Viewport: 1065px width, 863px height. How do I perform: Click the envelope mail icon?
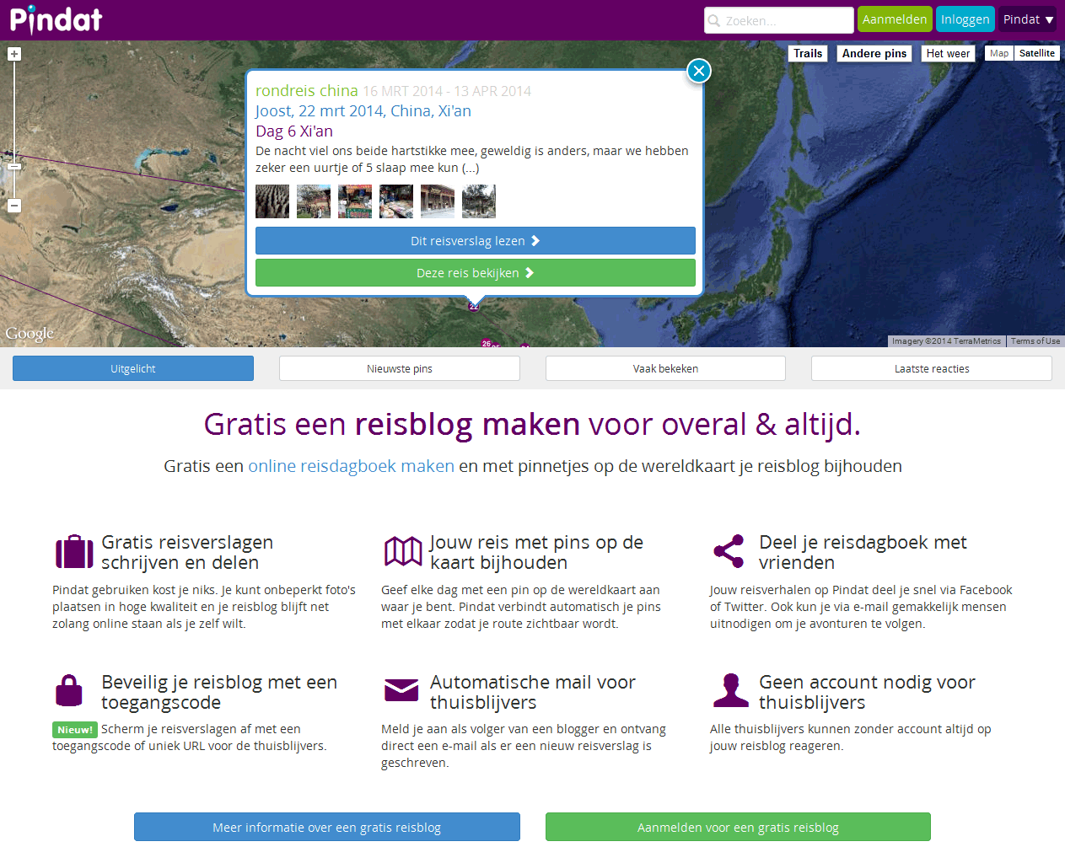[401, 689]
